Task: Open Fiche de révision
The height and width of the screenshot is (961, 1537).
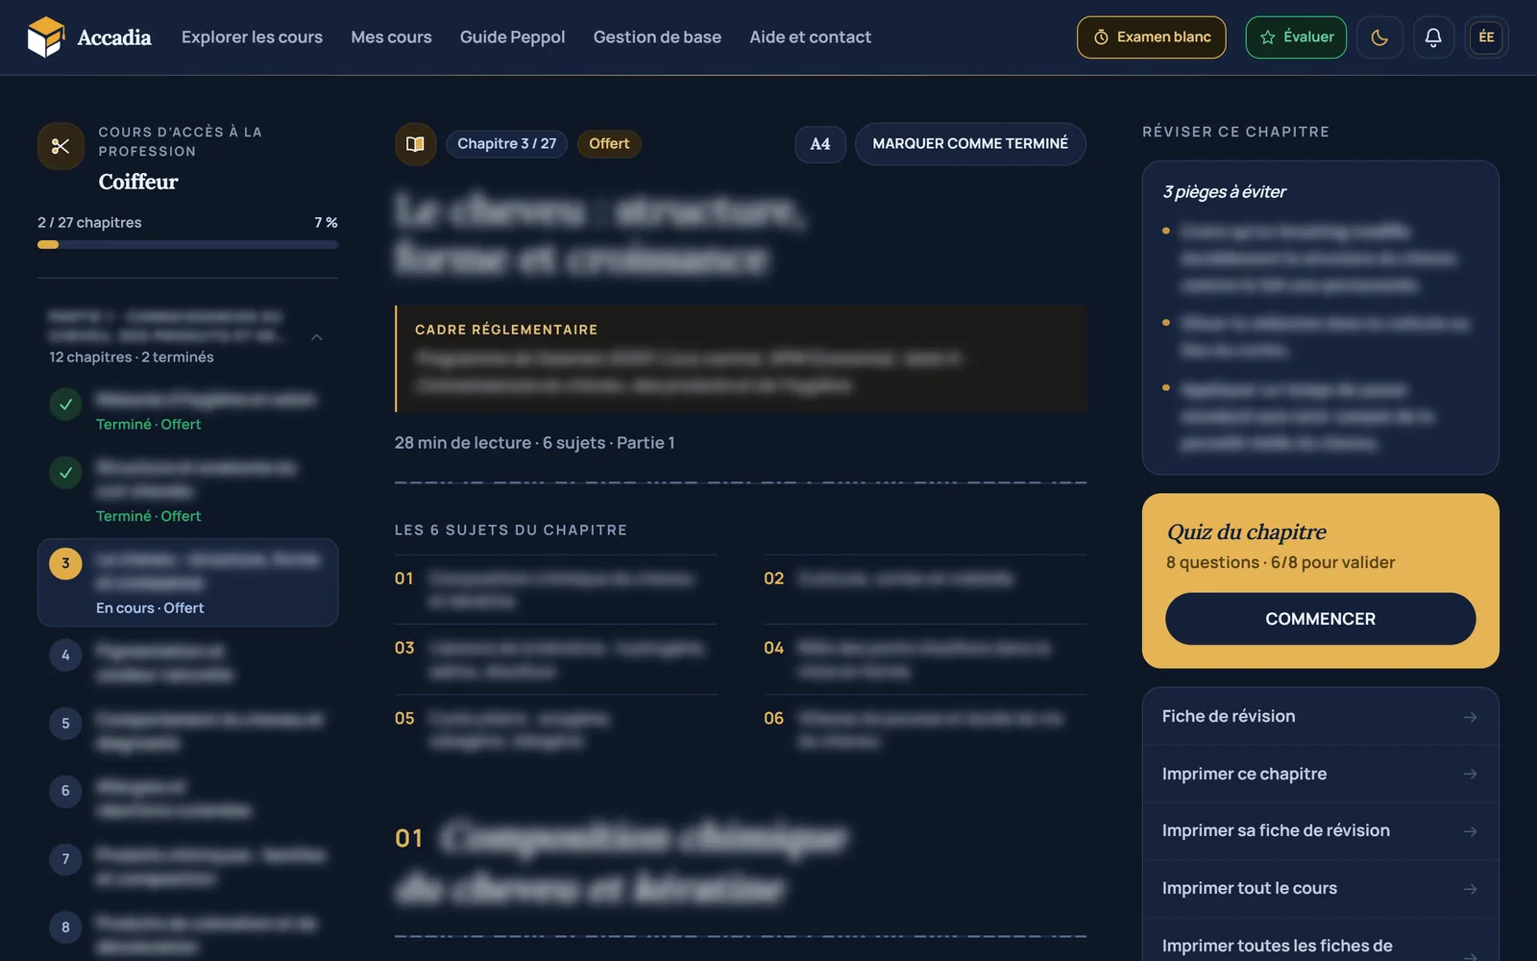Action: (1320, 717)
